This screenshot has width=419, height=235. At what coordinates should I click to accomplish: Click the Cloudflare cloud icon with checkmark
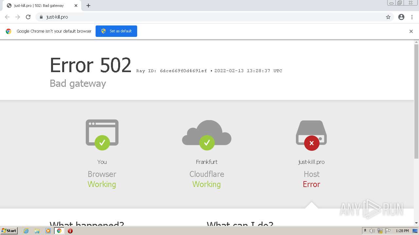(207, 135)
